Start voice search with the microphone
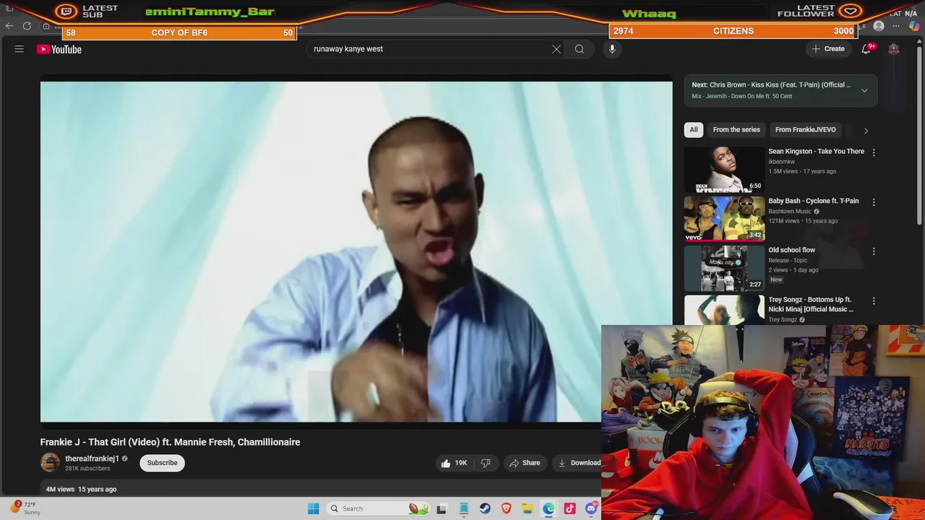Image resolution: width=925 pixels, height=520 pixels. (x=612, y=49)
